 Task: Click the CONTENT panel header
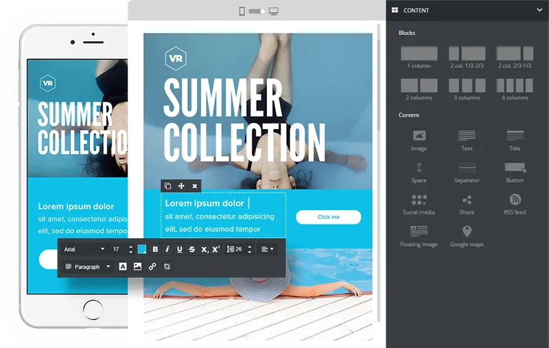pyautogui.click(x=467, y=10)
